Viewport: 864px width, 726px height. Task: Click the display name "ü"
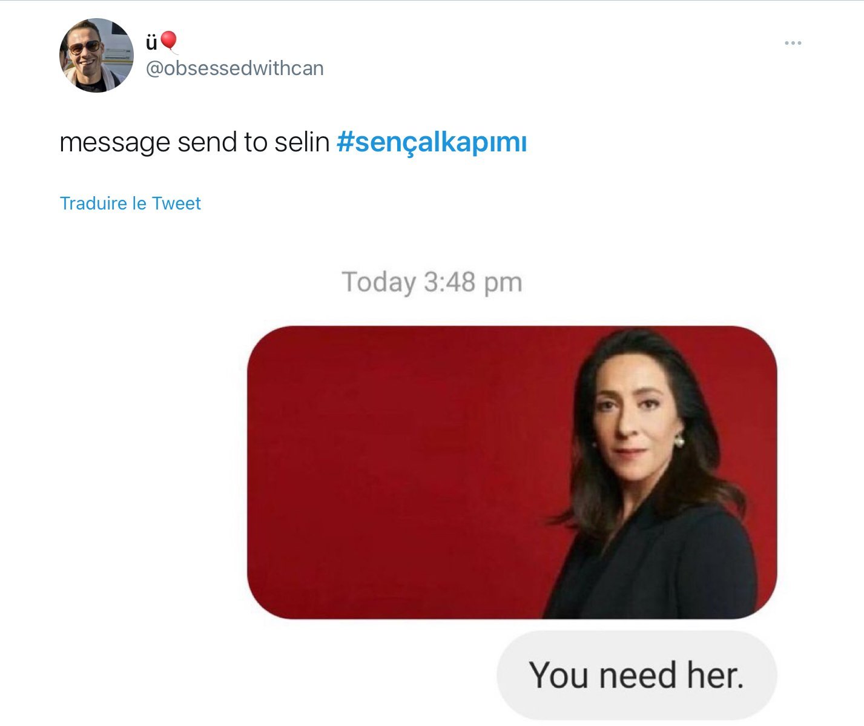coord(151,42)
